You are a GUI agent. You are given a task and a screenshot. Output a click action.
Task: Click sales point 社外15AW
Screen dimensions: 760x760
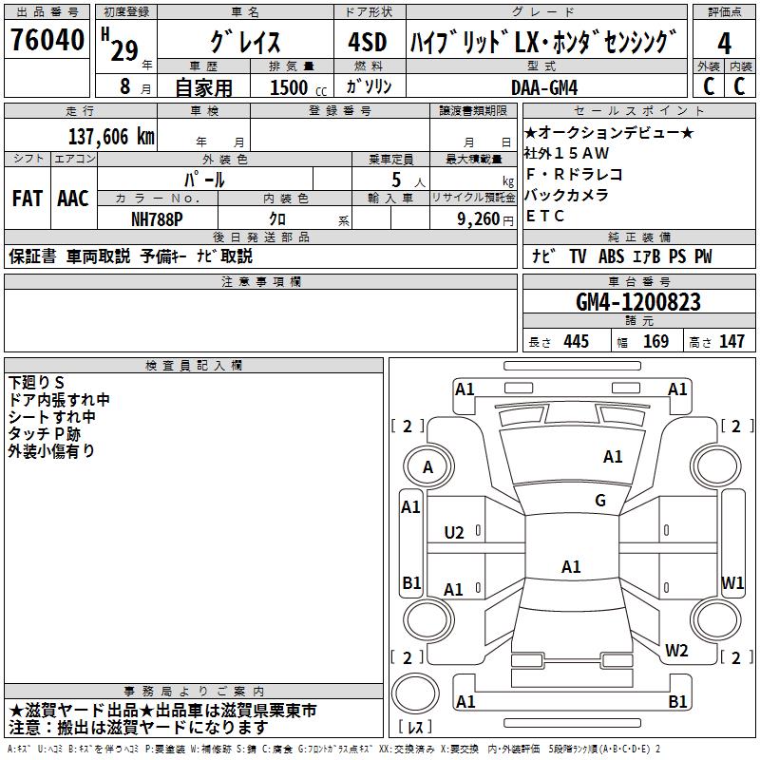click(x=566, y=153)
